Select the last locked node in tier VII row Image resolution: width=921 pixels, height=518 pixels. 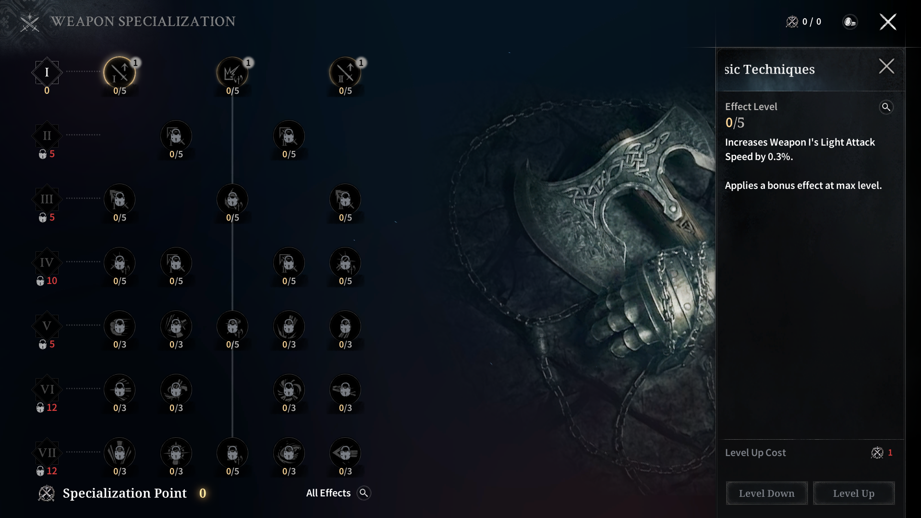coord(345,453)
